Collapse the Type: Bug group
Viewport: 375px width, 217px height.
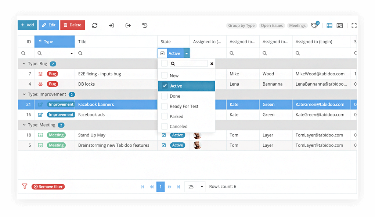point(24,64)
